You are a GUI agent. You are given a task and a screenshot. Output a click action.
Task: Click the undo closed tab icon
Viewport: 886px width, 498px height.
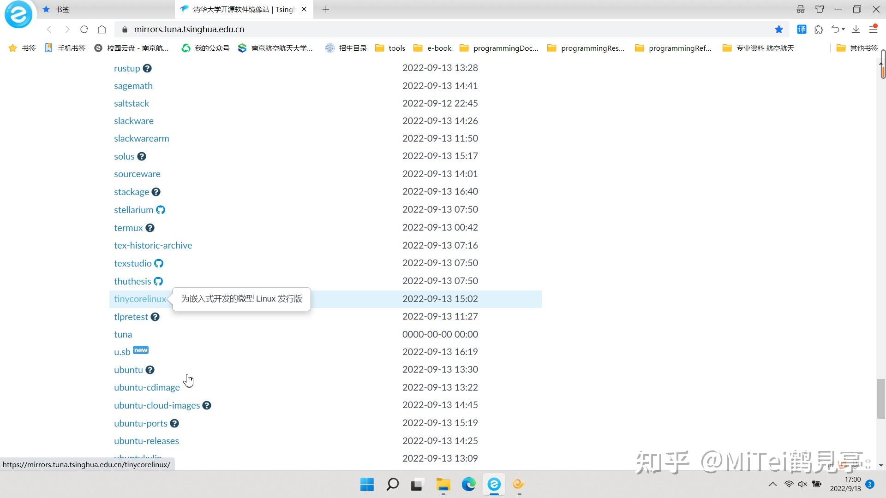click(836, 30)
